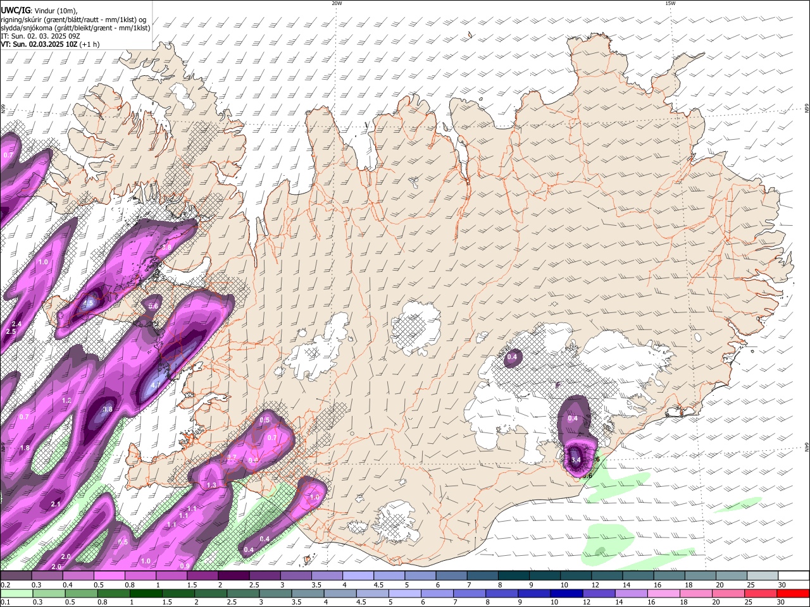Select the 1.8 precipitation label
The width and height of the screenshot is (810, 607).
25,448
